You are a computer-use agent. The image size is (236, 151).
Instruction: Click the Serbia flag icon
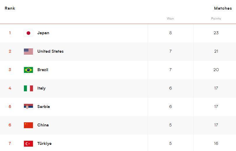point(29,107)
